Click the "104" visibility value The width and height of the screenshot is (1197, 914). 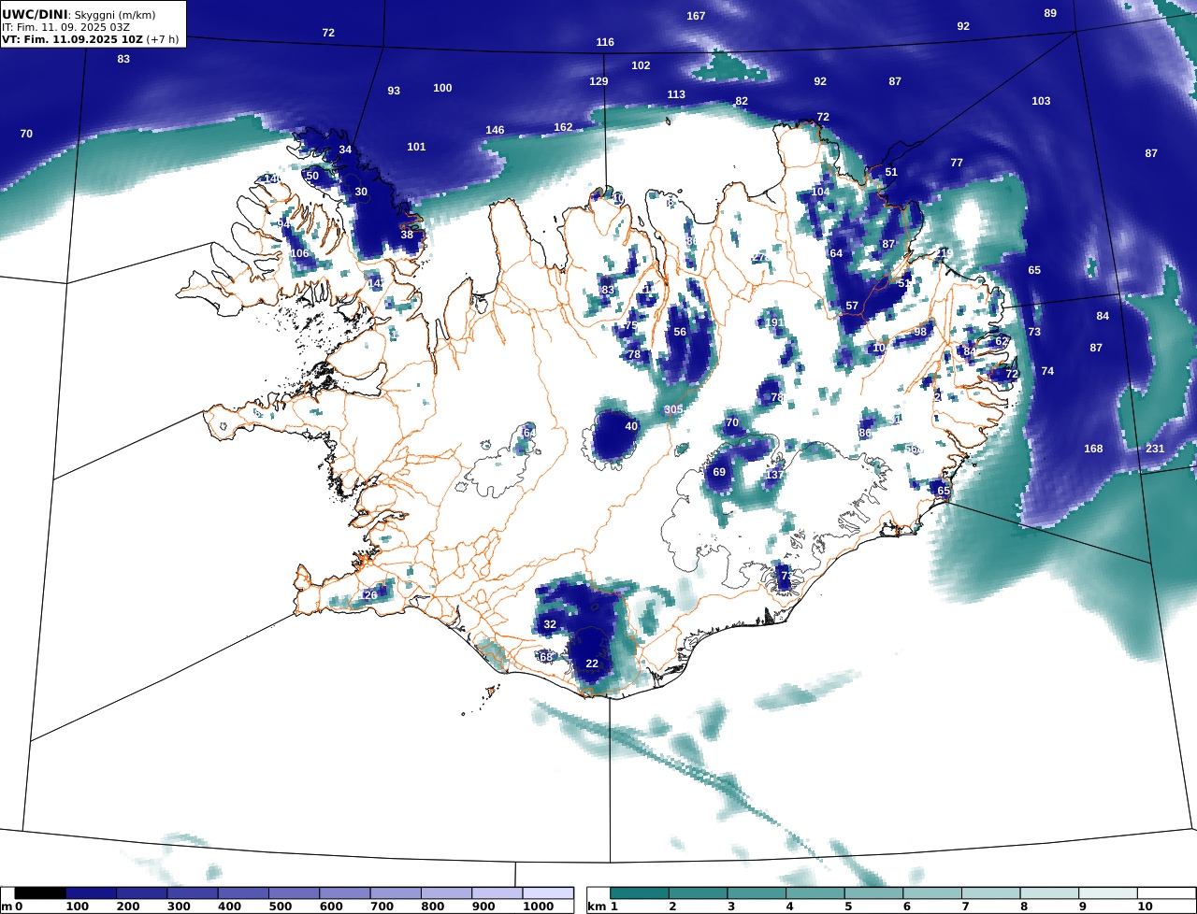pyautogui.click(x=820, y=192)
